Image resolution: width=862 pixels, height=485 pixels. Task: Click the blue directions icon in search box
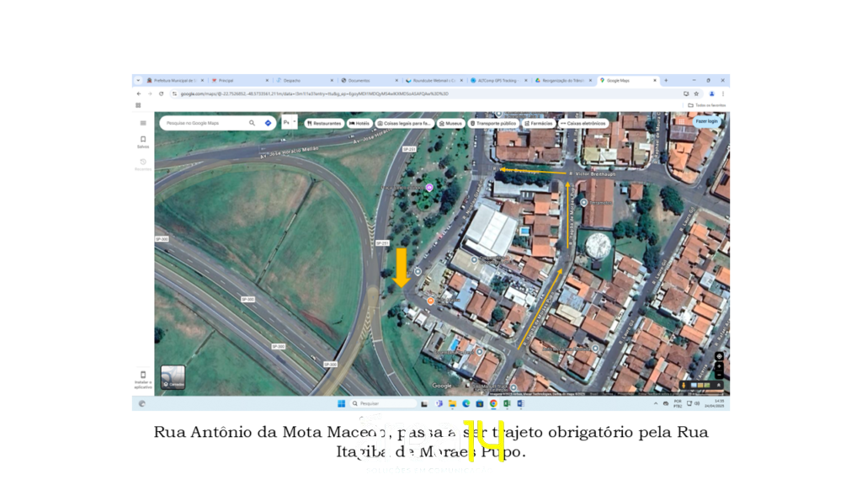(268, 123)
